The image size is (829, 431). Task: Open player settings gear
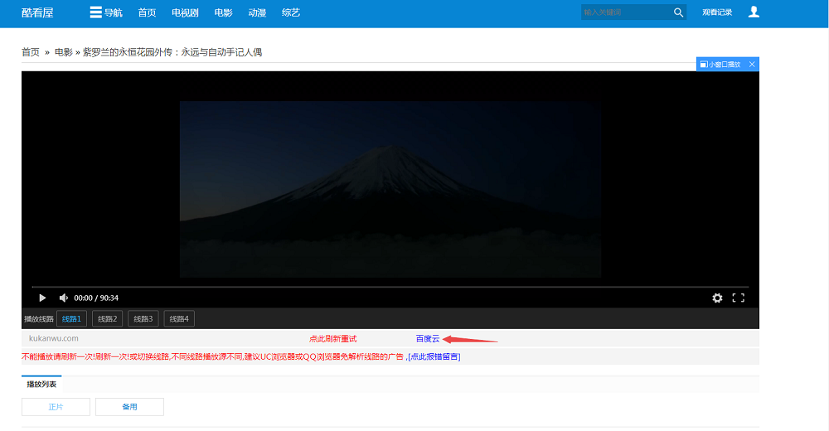tap(717, 298)
